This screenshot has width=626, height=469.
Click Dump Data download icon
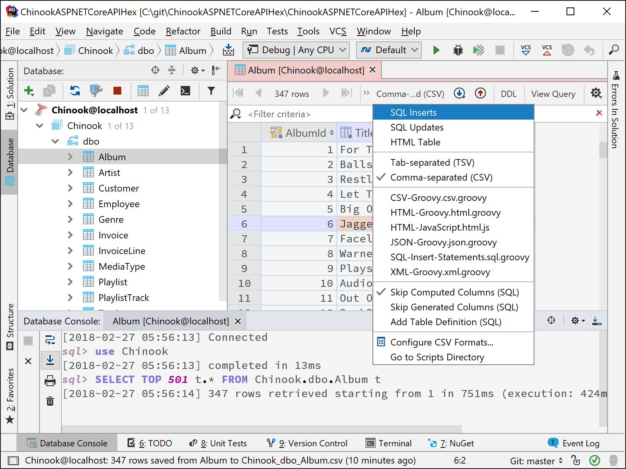pyautogui.click(x=459, y=93)
